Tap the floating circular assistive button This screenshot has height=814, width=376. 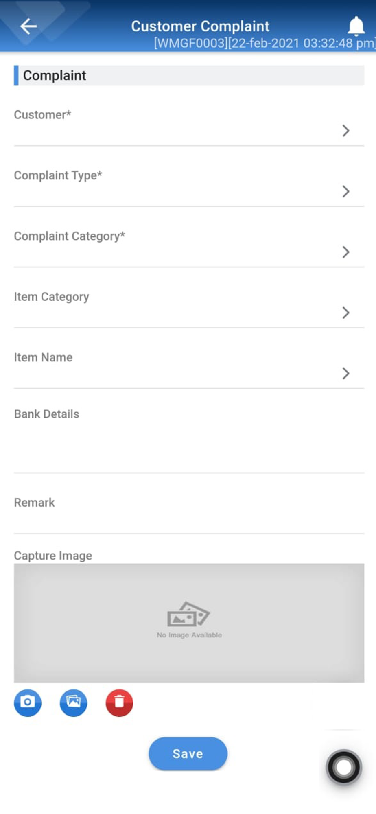click(x=344, y=767)
